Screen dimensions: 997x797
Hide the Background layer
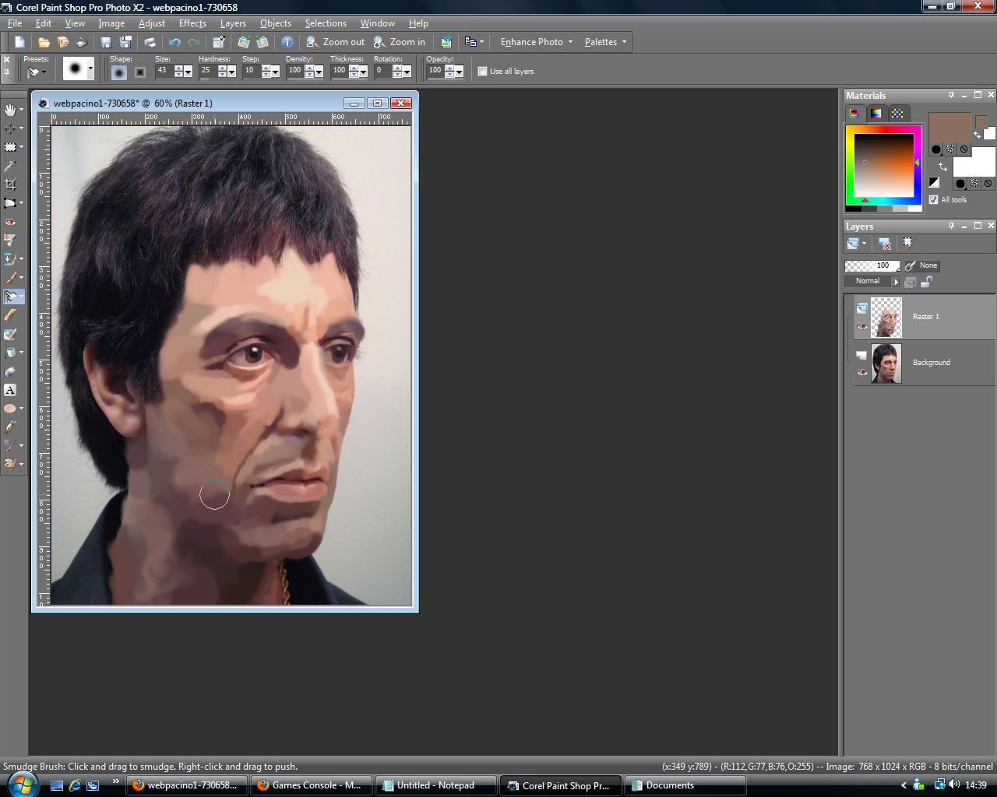coord(861,374)
